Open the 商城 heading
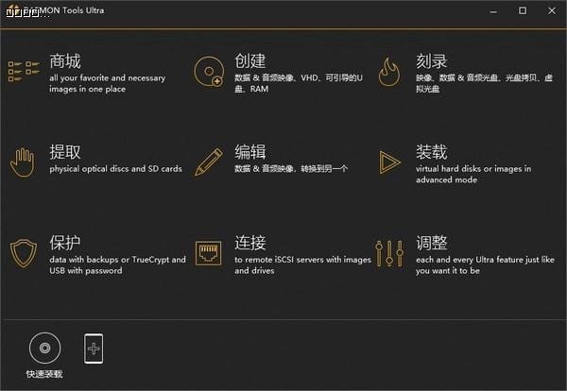This screenshot has width=567, height=391. (65, 60)
